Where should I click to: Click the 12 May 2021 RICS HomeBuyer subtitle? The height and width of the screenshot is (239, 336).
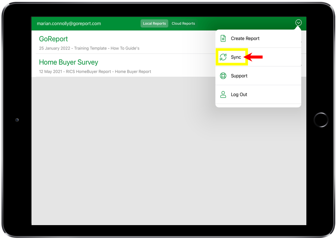(x=95, y=72)
